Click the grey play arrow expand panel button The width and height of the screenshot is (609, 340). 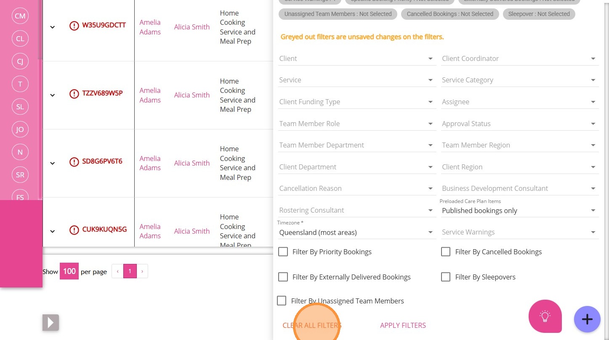(x=51, y=322)
